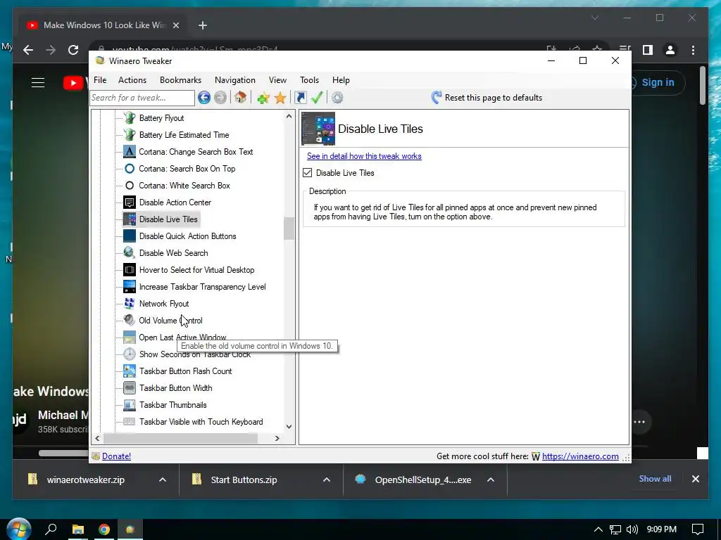Image resolution: width=721 pixels, height=540 pixels.
Task: Open a new Chrome tab
Action: tap(203, 25)
